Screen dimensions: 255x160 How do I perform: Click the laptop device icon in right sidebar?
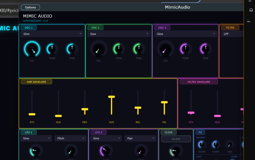251,10
